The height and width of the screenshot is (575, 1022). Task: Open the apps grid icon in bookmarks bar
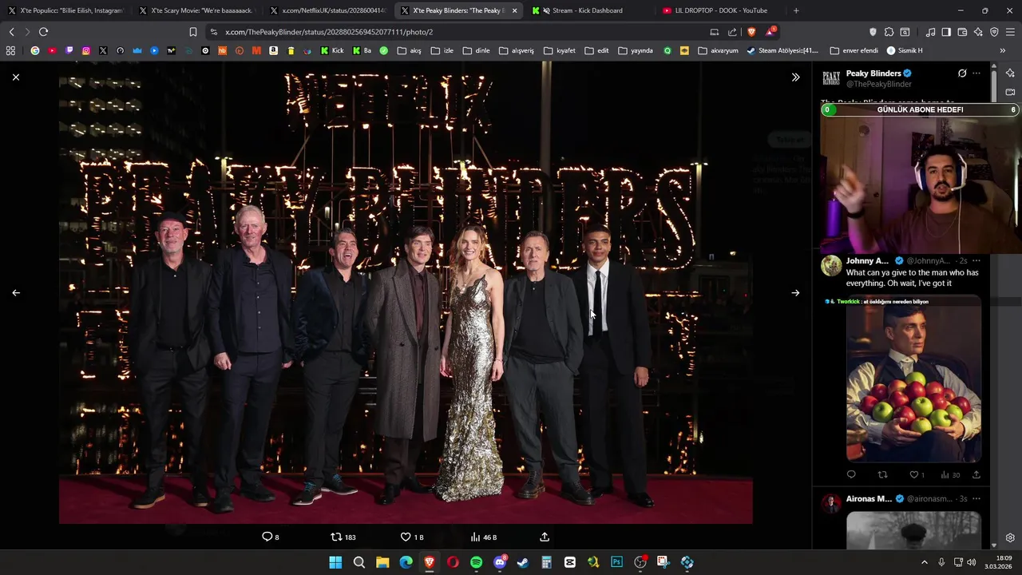pyautogui.click(x=10, y=50)
